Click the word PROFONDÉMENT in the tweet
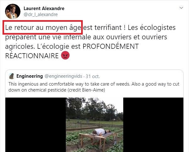The width and height of the screenshot is (190, 152). pyautogui.click(x=110, y=46)
